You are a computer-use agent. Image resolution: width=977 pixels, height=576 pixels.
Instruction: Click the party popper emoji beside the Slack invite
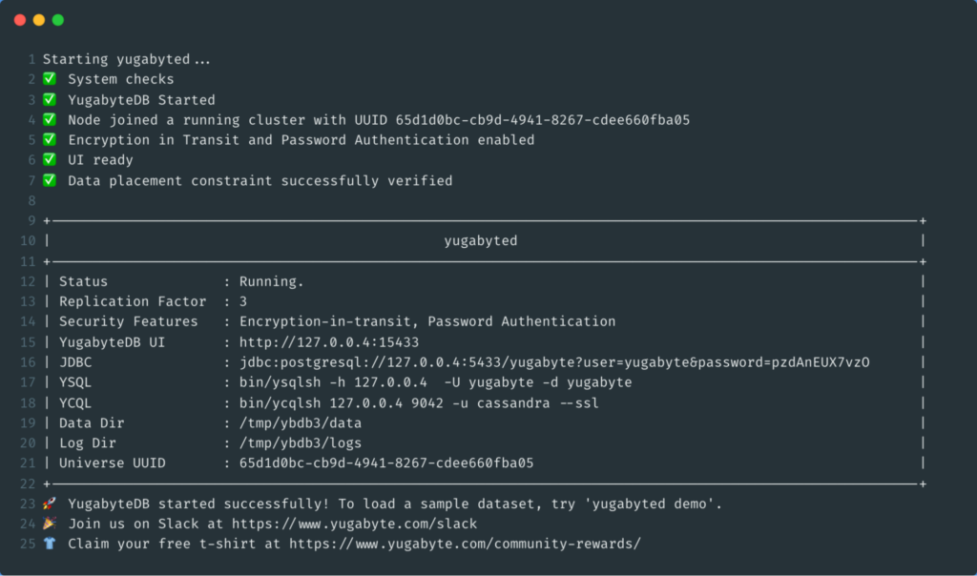(x=50, y=523)
